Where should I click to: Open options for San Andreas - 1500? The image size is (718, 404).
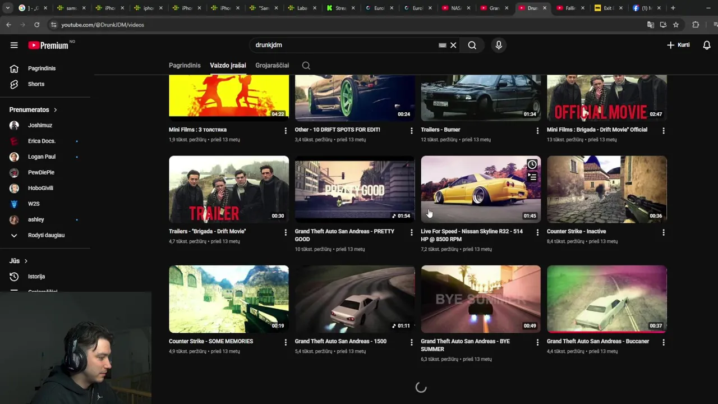click(x=411, y=342)
